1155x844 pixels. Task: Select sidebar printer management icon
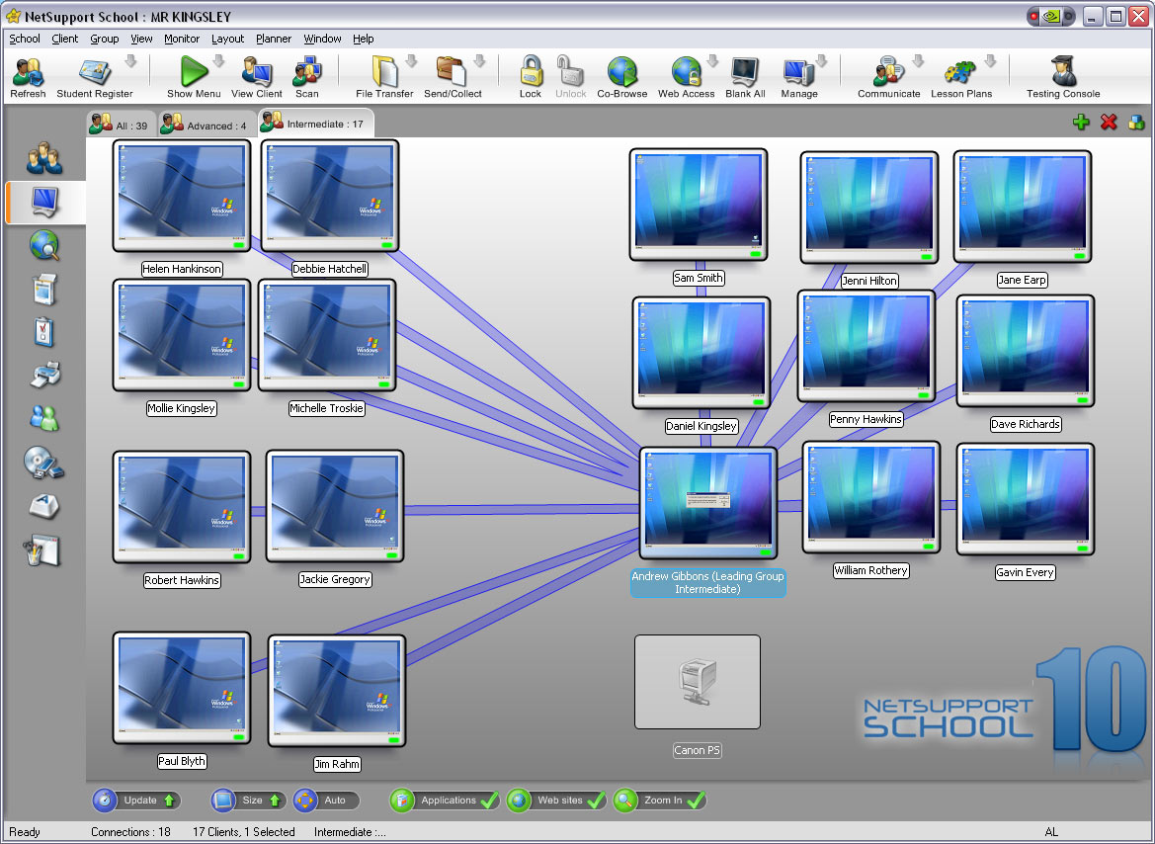44,376
